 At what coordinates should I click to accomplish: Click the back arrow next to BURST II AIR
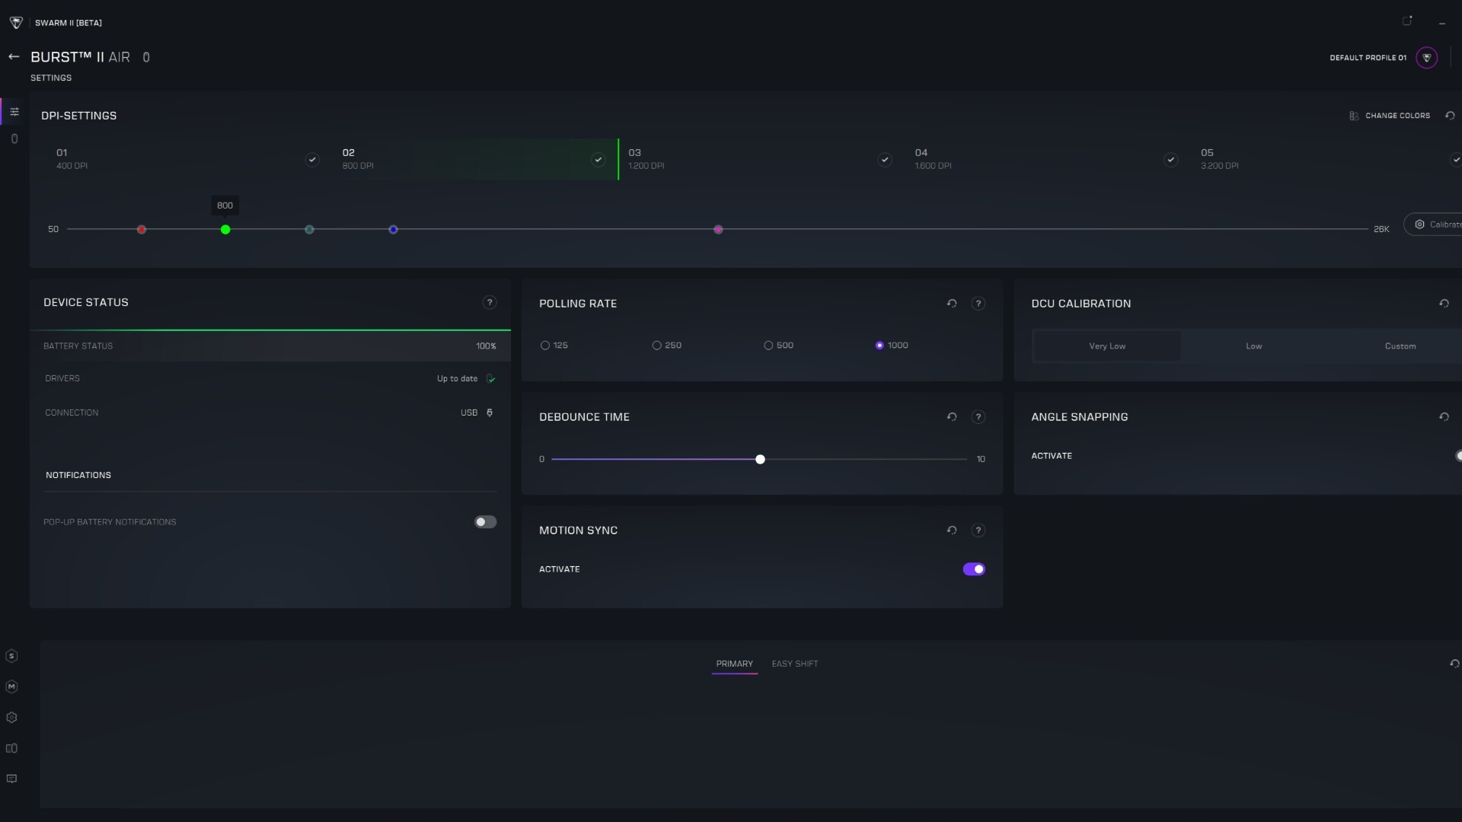pos(14,57)
